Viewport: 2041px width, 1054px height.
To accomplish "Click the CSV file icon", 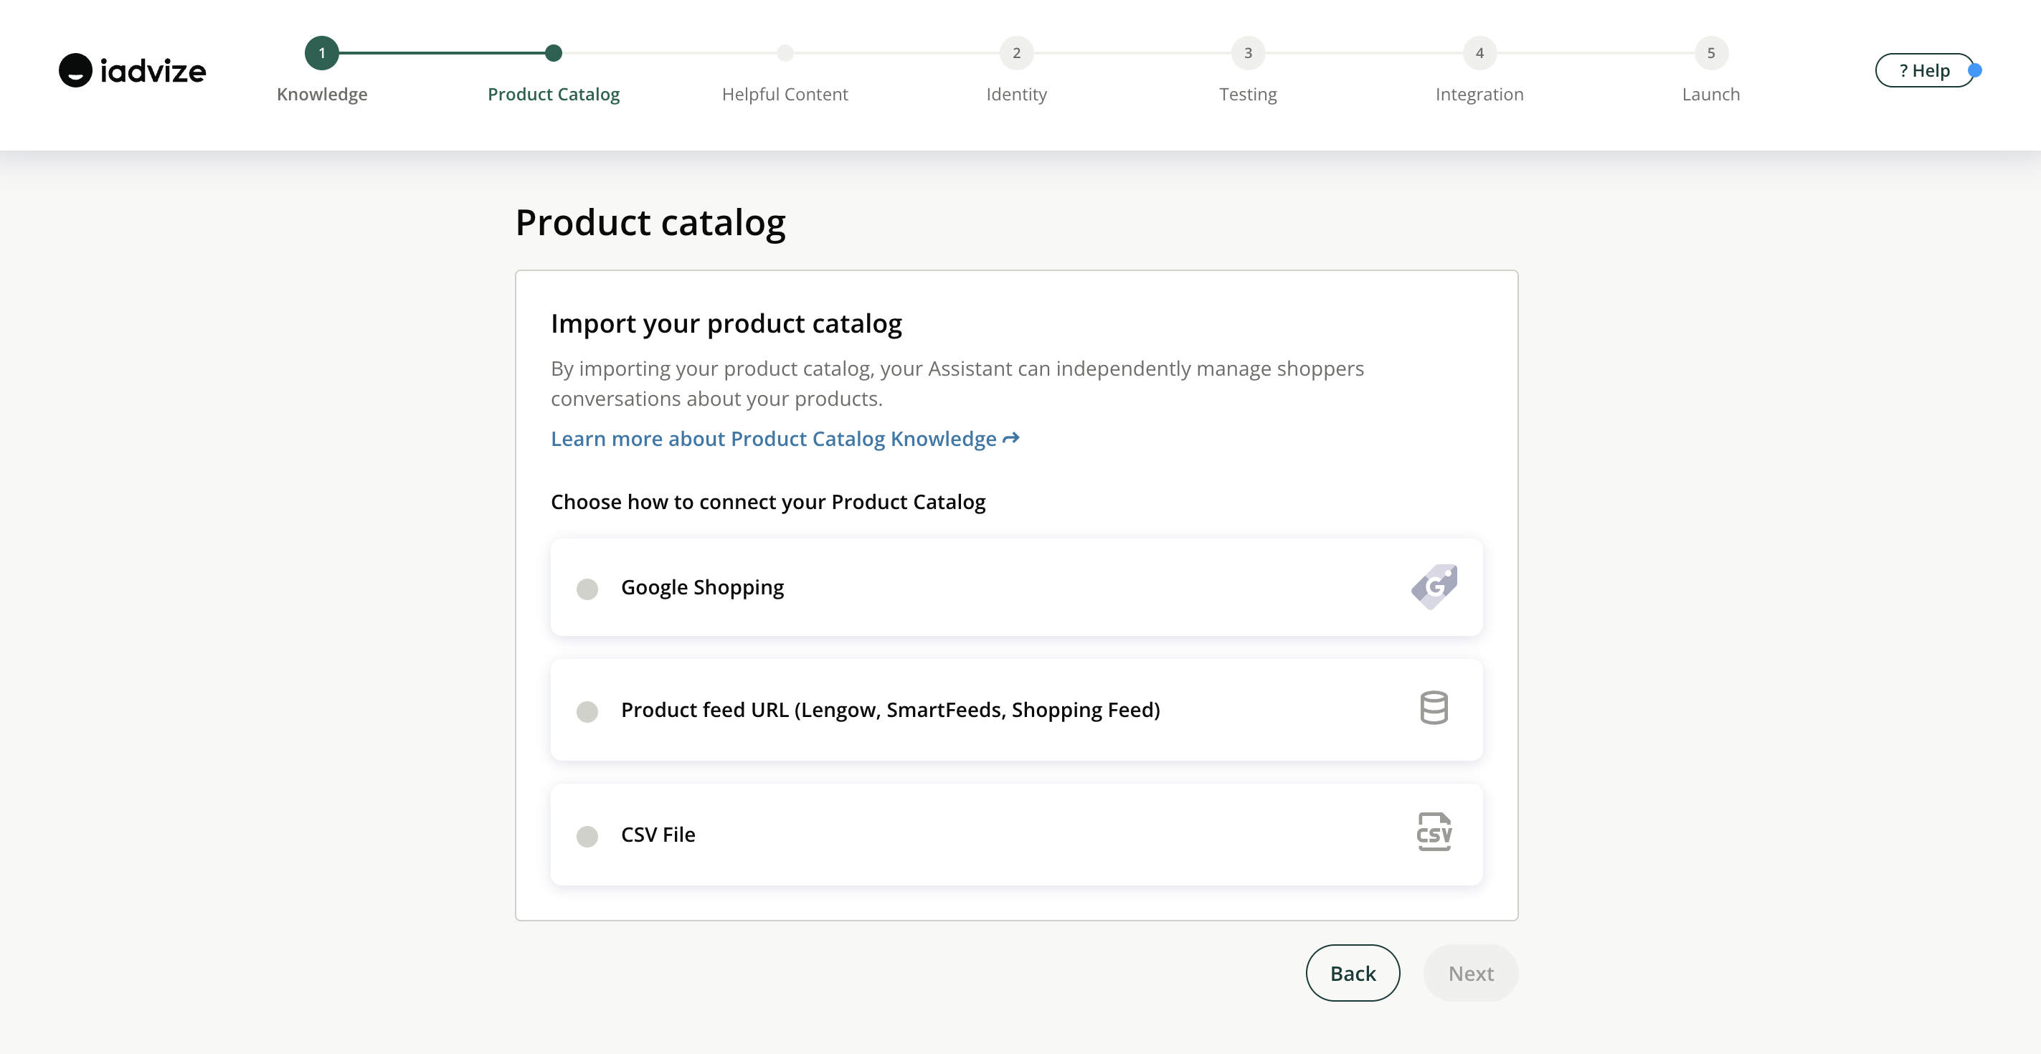I will tap(1434, 832).
